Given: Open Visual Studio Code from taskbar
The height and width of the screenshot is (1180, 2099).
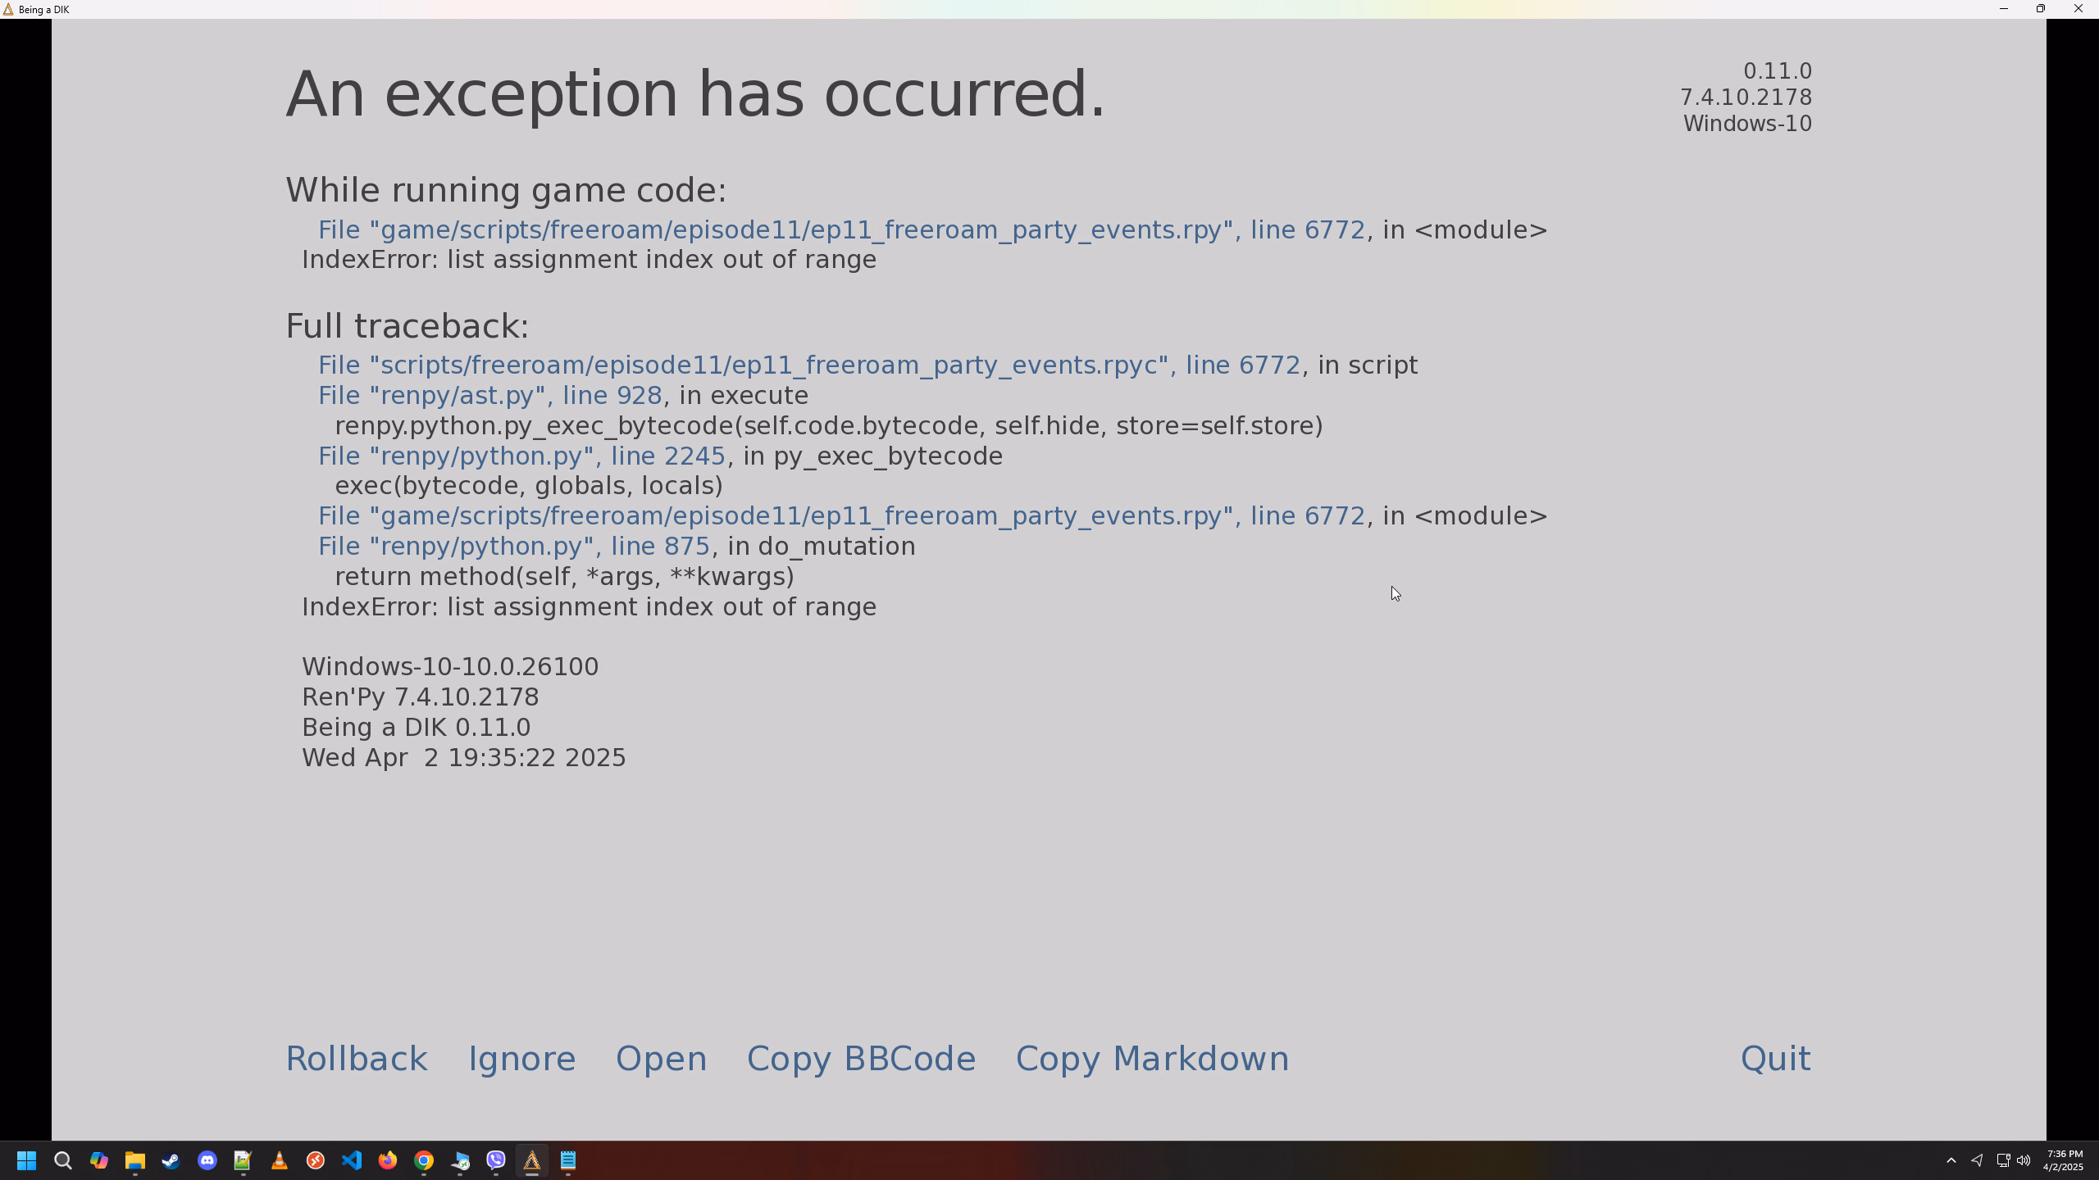Looking at the screenshot, I should point(351,1161).
